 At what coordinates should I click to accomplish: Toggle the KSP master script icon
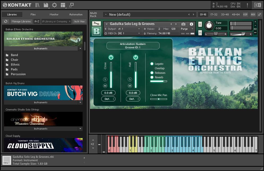[x=245, y=15]
